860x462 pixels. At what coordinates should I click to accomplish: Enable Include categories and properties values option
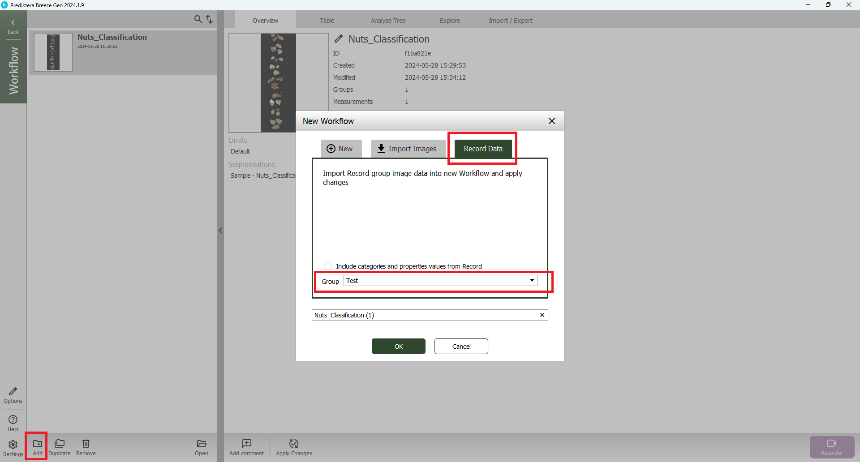coord(328,266)
